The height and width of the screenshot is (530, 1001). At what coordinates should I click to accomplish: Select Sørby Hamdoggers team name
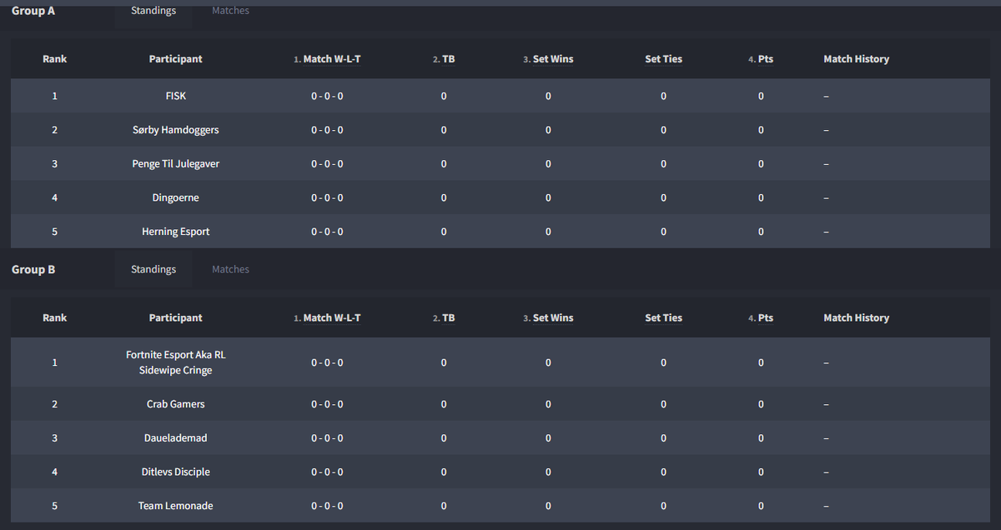tap(176, 130)
